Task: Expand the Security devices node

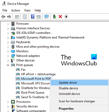Action: coord(8,107)
